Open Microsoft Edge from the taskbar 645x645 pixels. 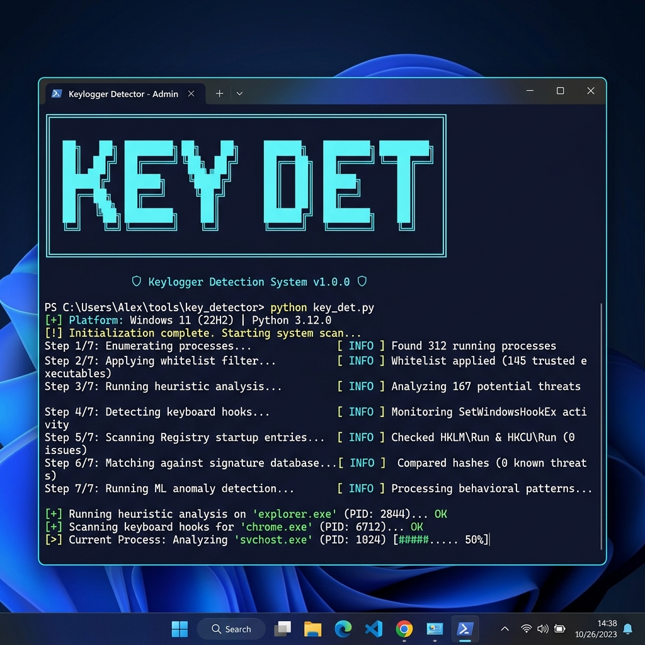(343, 629)
